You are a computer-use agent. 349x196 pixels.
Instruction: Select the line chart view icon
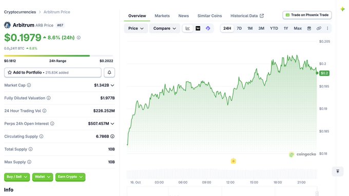[188, 29]
